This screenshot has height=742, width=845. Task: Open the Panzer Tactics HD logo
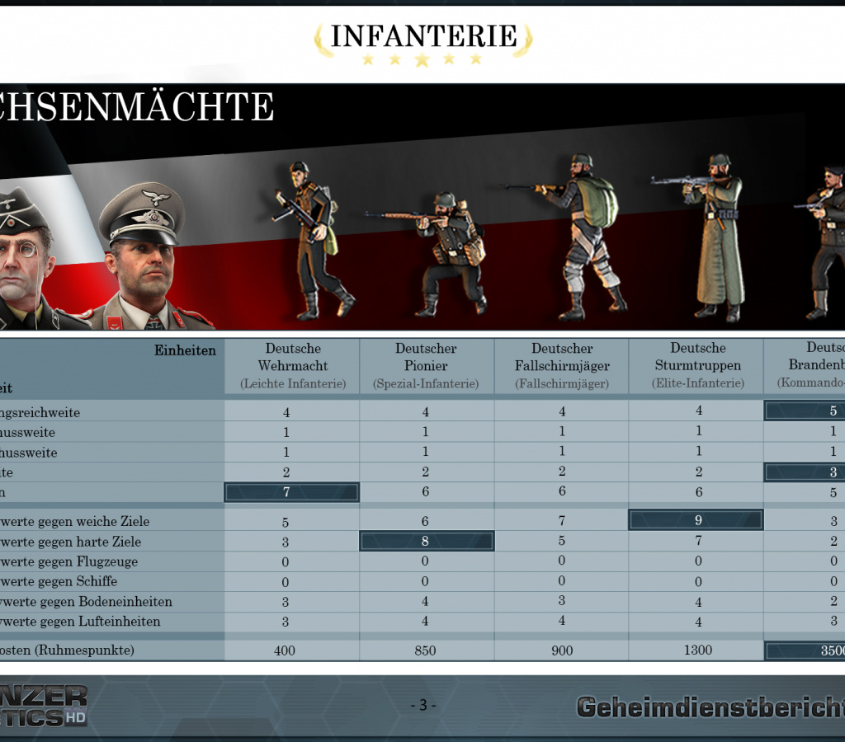43,706
